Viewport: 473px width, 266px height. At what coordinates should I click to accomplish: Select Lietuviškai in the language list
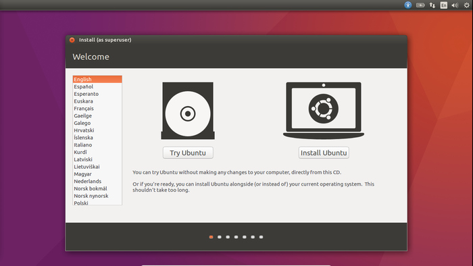[x=97, y=167]
